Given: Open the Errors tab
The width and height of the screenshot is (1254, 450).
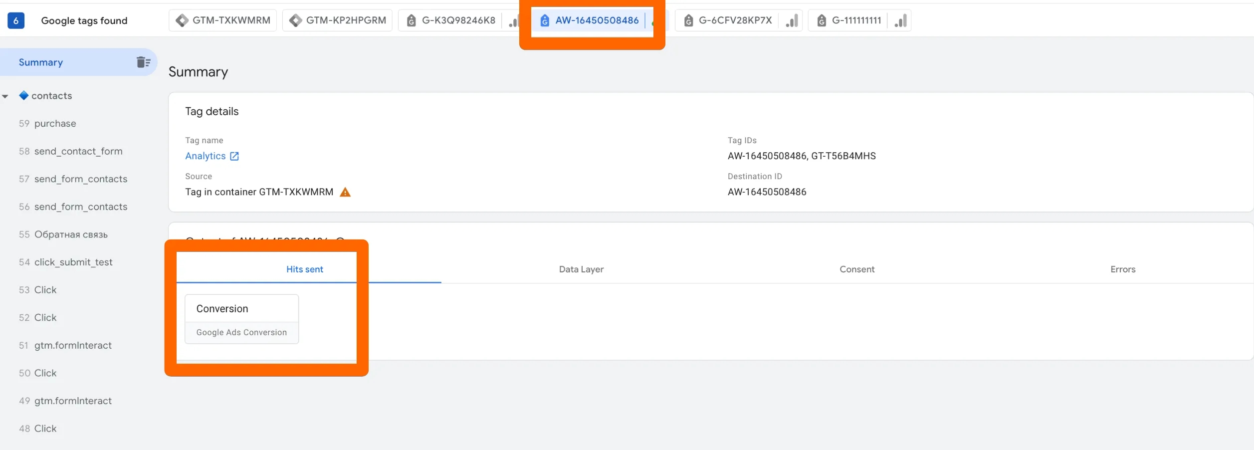Looking at the screenshot, I should coord(1123,269).
